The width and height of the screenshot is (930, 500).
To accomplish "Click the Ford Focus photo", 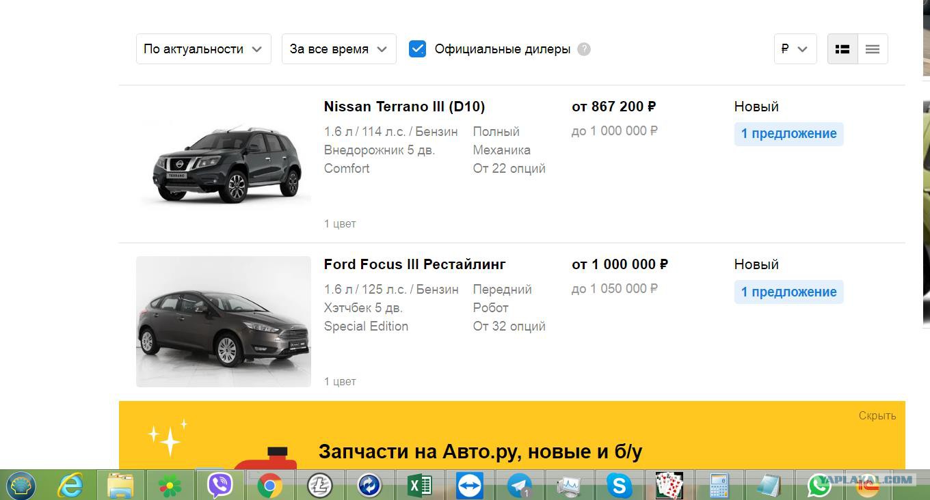I will [224, 322].
